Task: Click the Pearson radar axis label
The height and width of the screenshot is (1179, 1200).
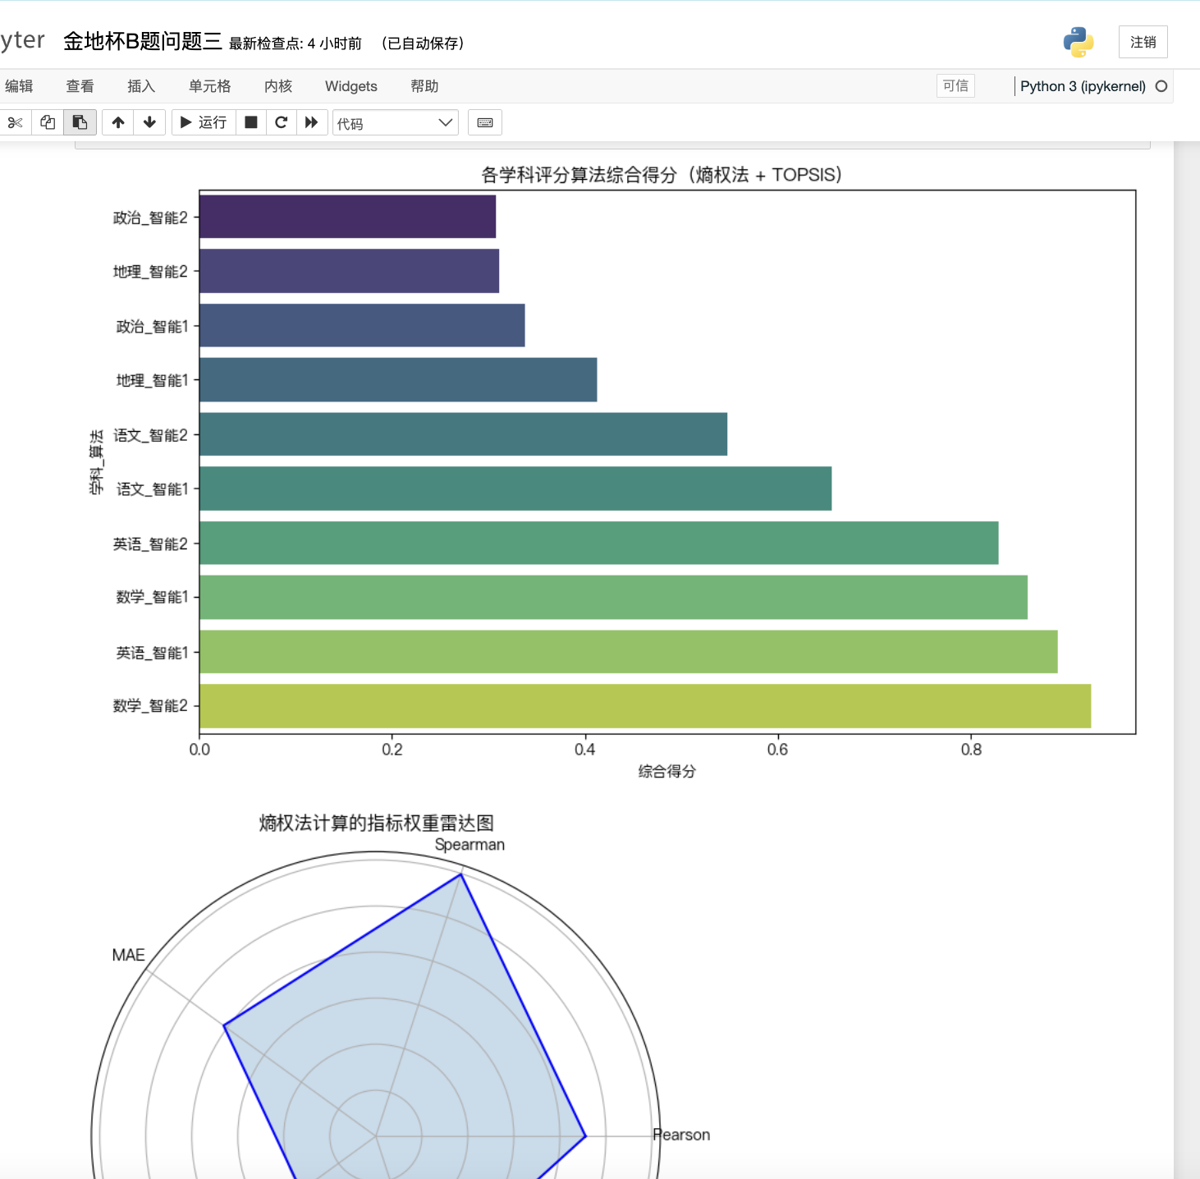Action: (682, 1135)
